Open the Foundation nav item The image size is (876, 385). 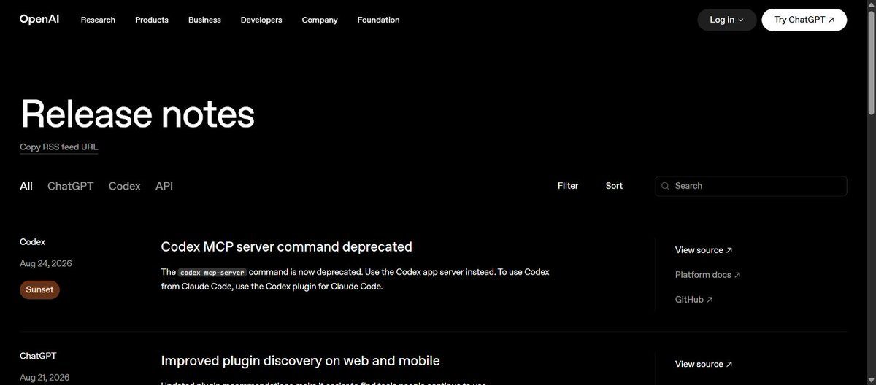(378, 20)
